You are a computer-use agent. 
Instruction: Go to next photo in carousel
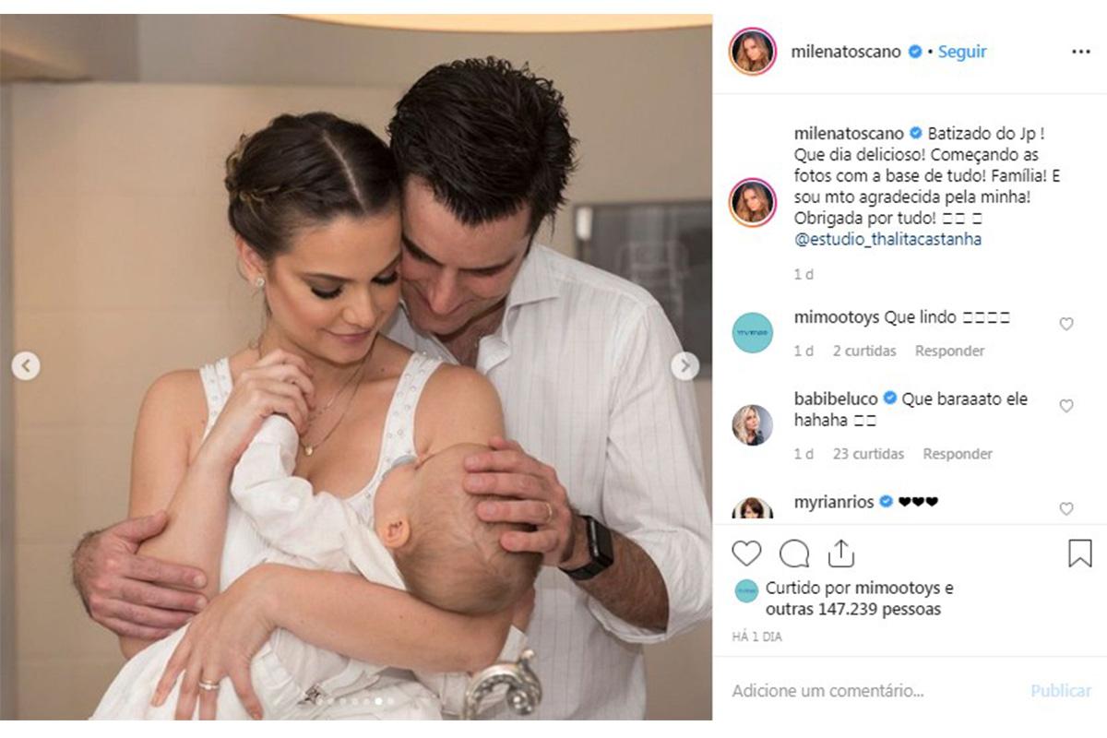[684, 366]
